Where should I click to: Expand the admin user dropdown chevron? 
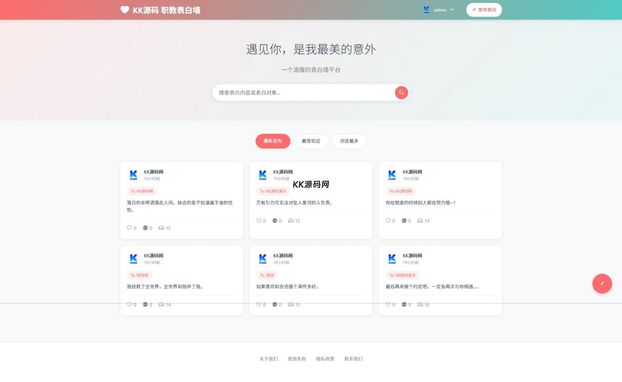[452, 10]
